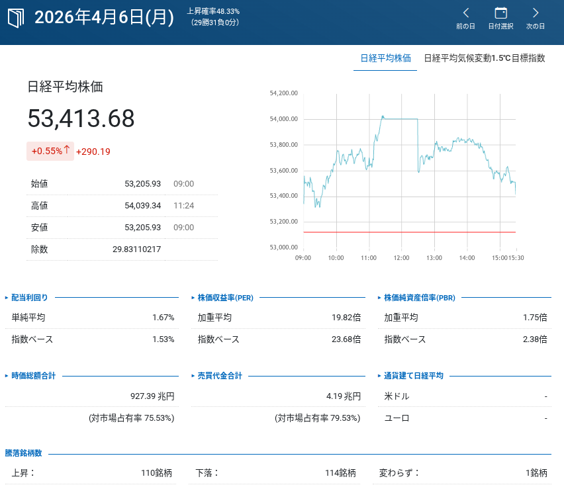Expand the 株価純資産倍率(PBR) section header

pos(418,298)
